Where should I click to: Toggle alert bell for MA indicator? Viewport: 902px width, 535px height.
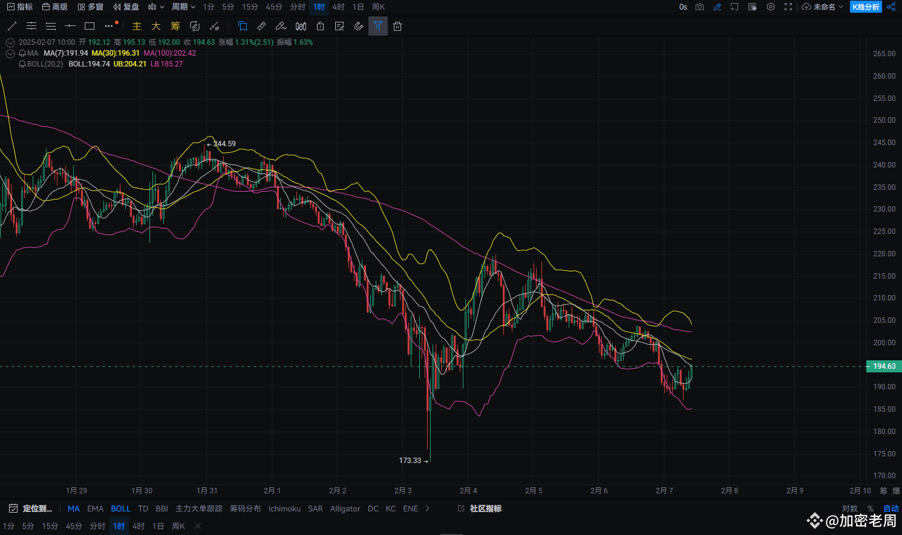[22, 53]
